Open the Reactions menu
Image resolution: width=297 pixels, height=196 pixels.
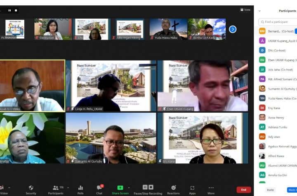point(173,188)
